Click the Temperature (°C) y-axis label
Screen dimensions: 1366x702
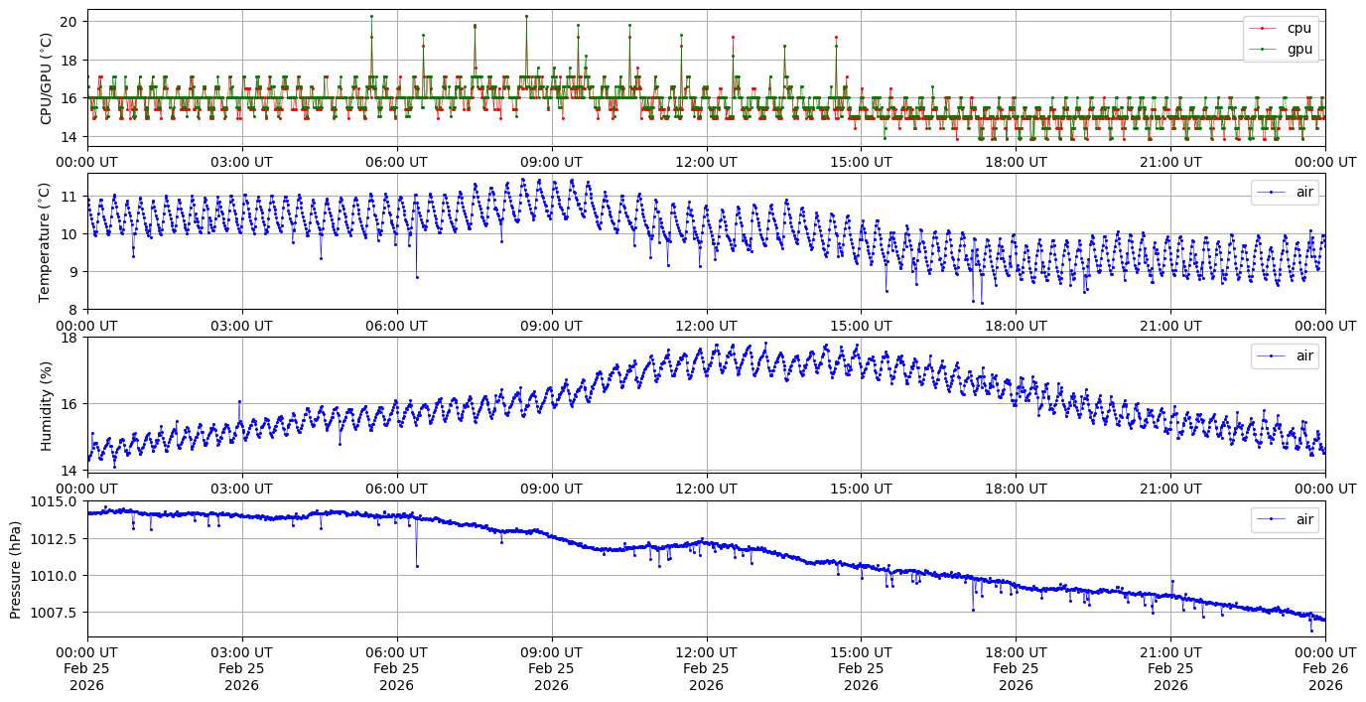pyautogui.click(x=46, y=241)
